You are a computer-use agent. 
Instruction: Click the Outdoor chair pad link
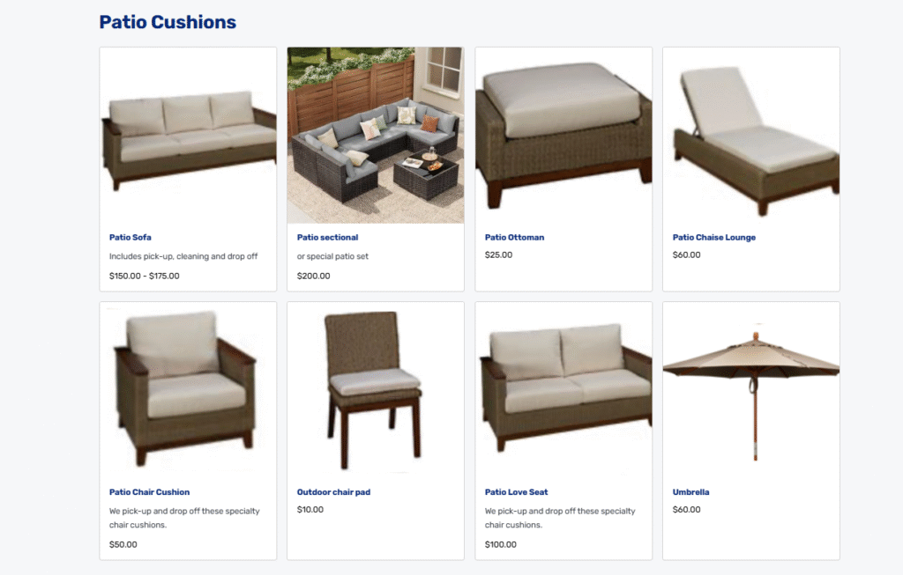click(333, 491)
